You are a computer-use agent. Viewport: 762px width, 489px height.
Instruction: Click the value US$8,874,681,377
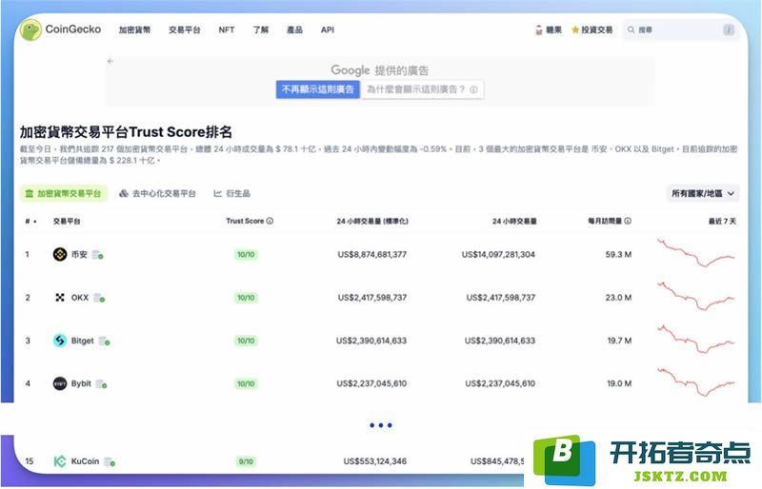coord(372,254)
